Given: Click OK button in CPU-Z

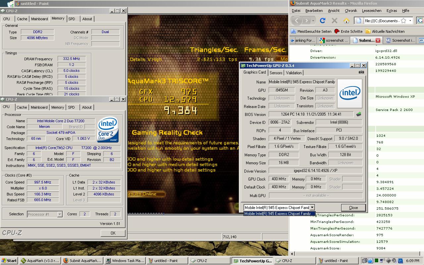Looking at the screenshot, I should tap(113, 233).
